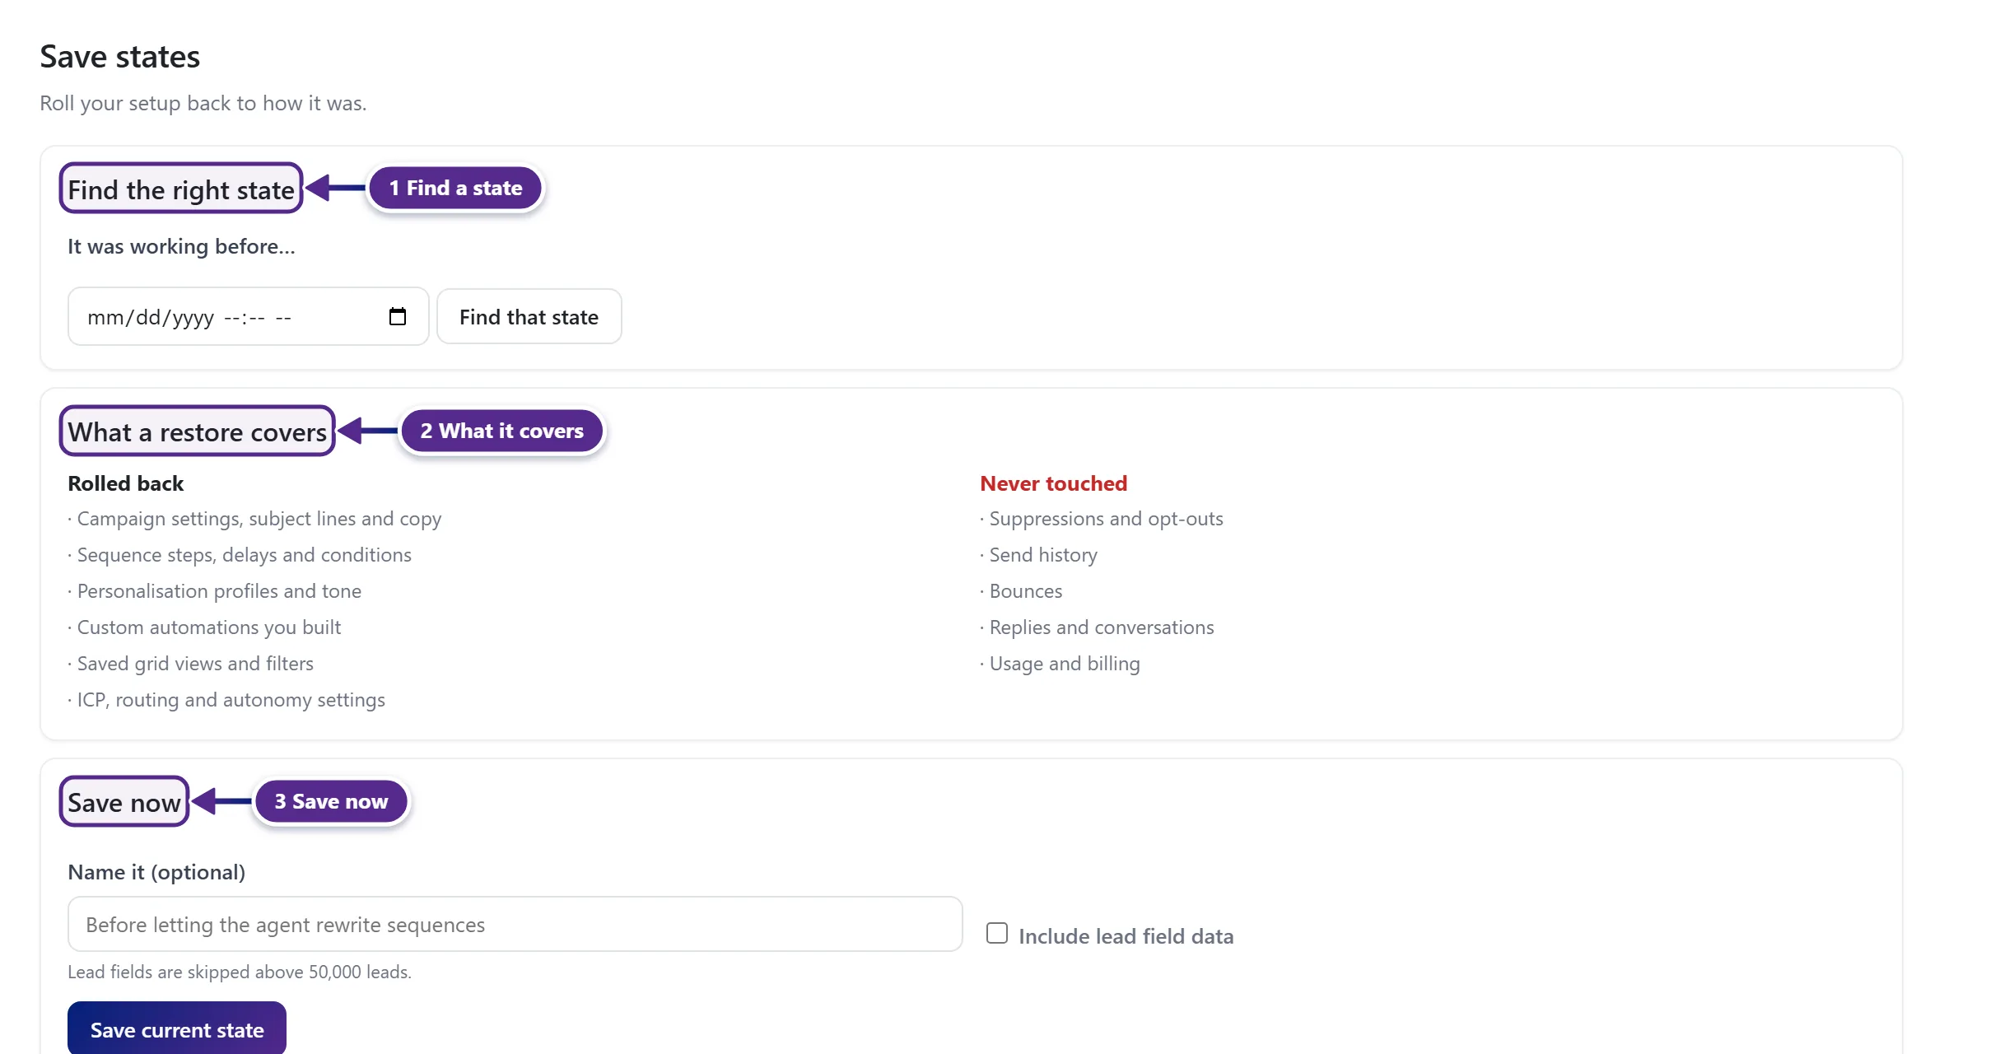2009x1054 pixels.
Task: Click "Personalisation profiles and tone" item
Action: click(214, 591)
